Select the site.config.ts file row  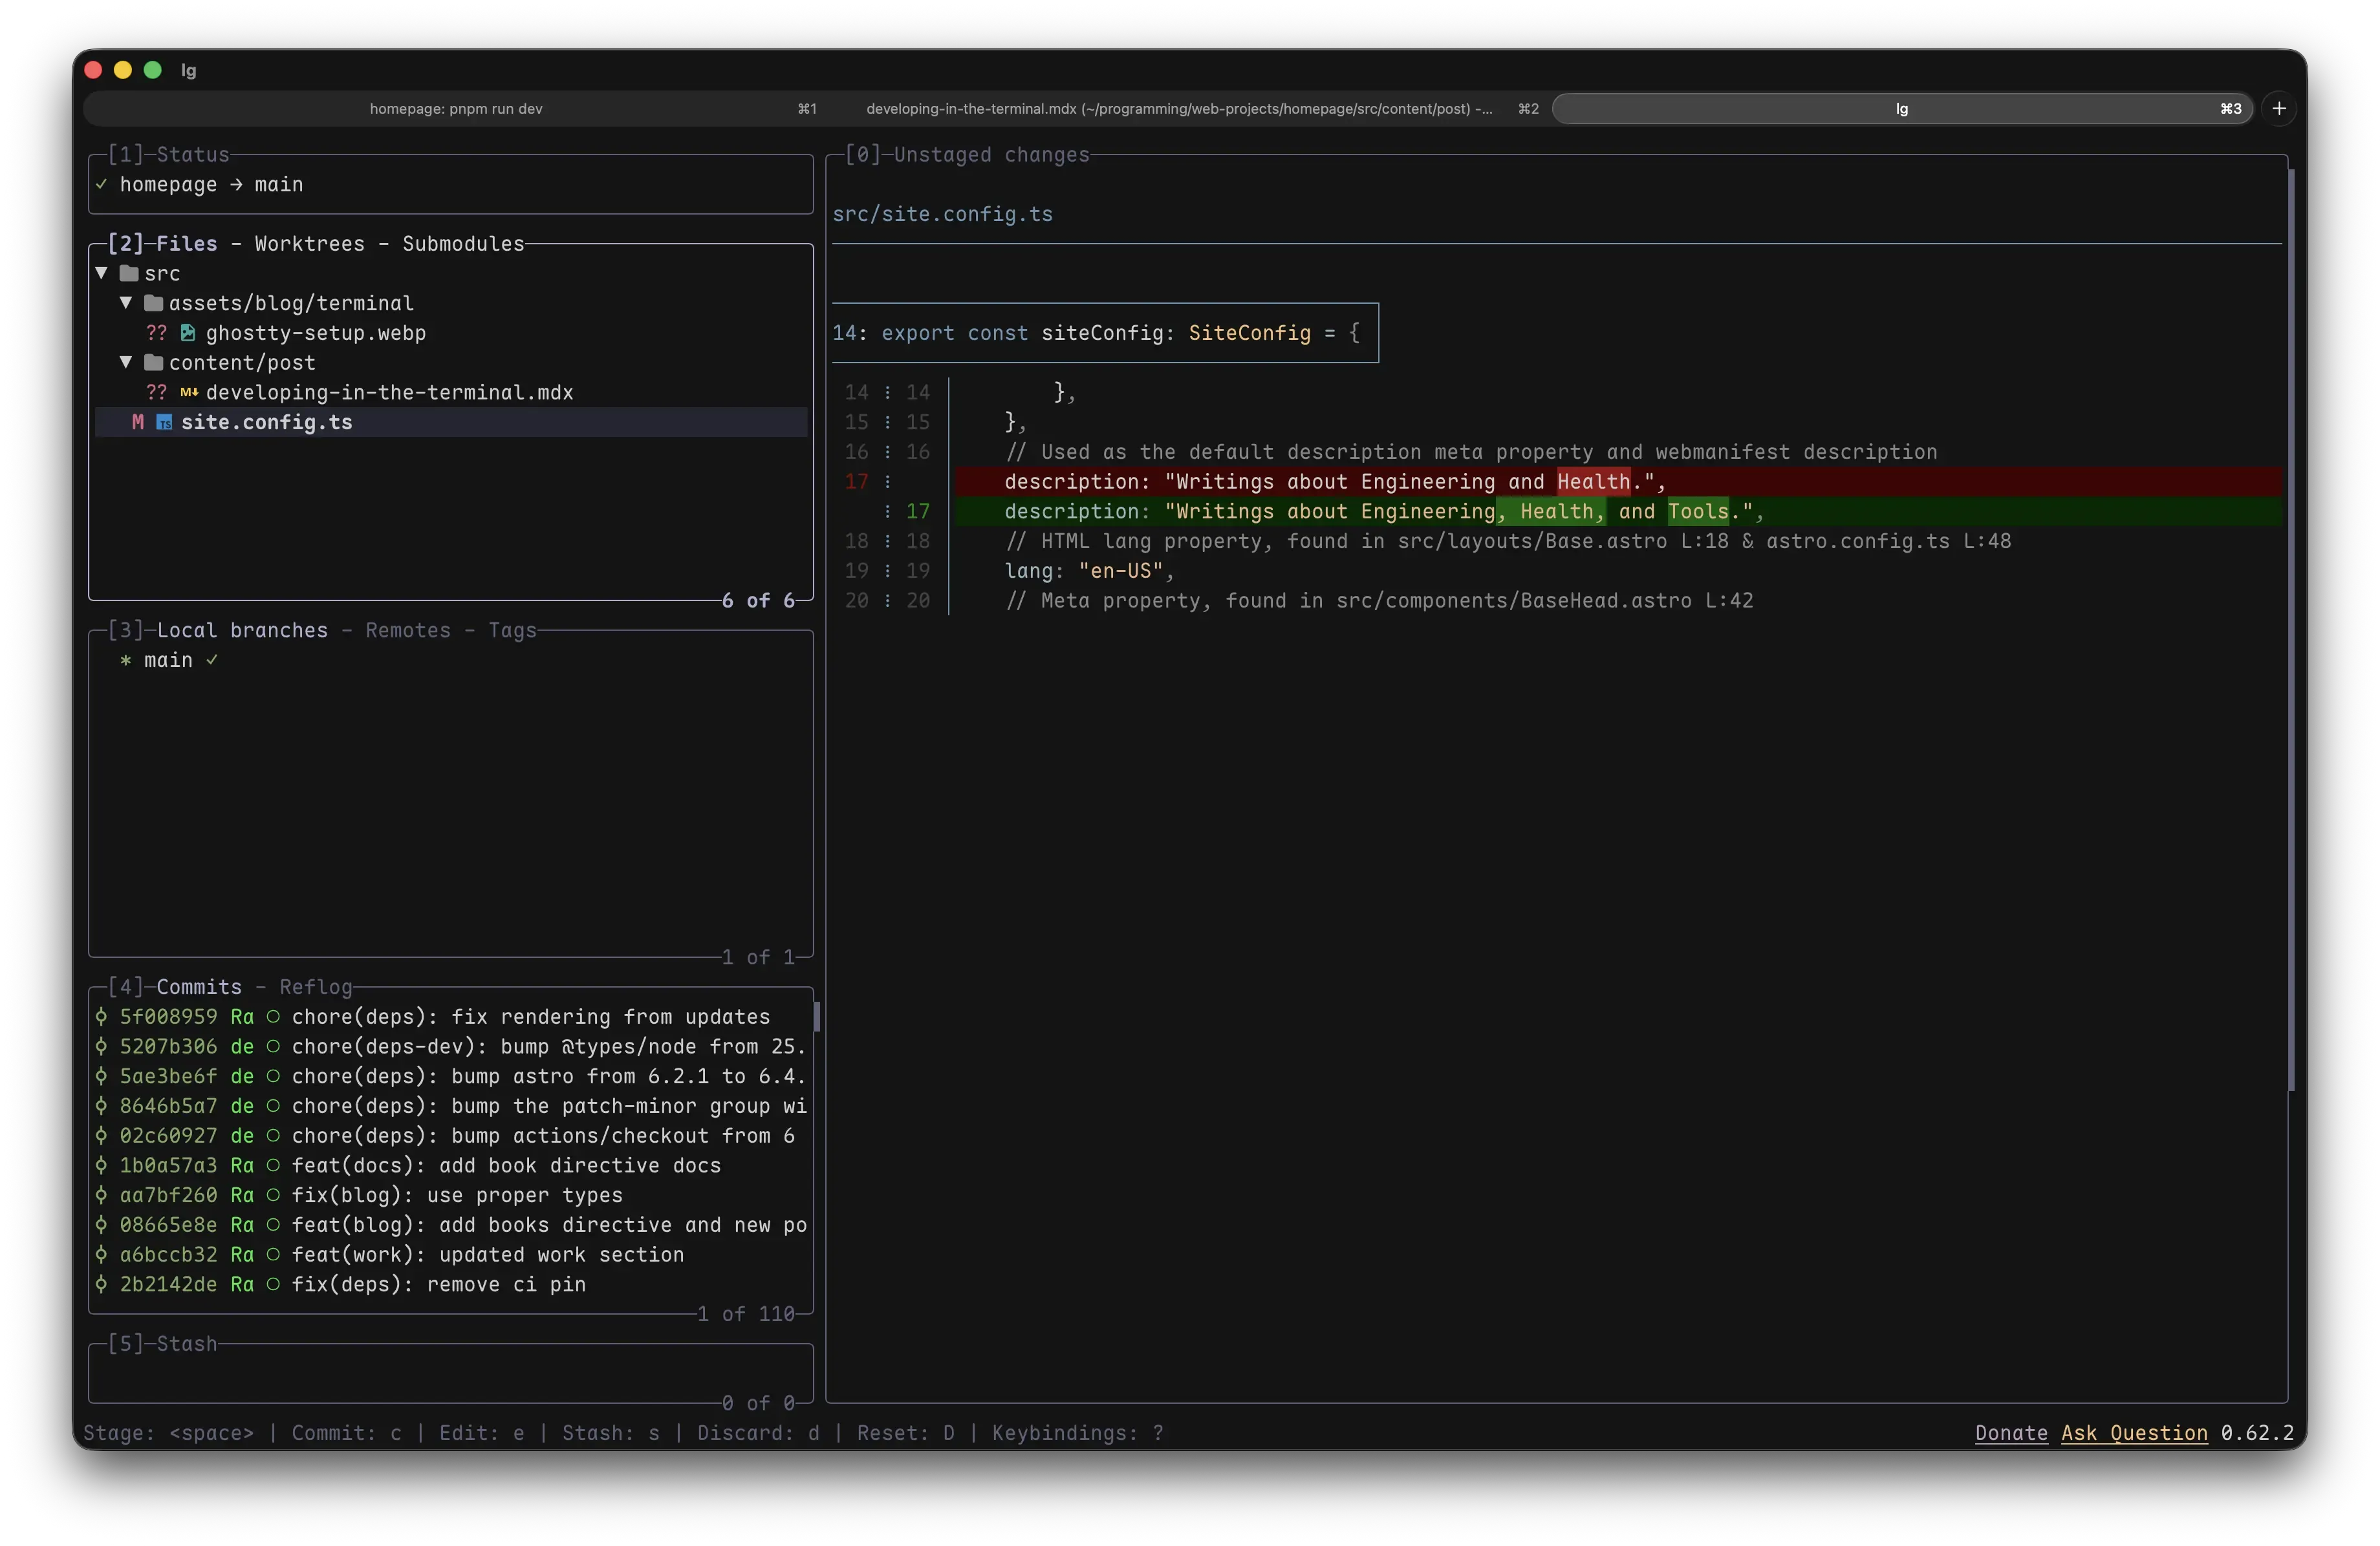click(450, 422)
